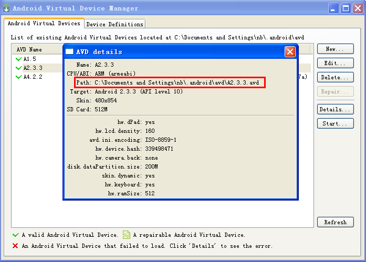Click the hw.dPad value yes
366x262 pixels.
pos(150,122)
